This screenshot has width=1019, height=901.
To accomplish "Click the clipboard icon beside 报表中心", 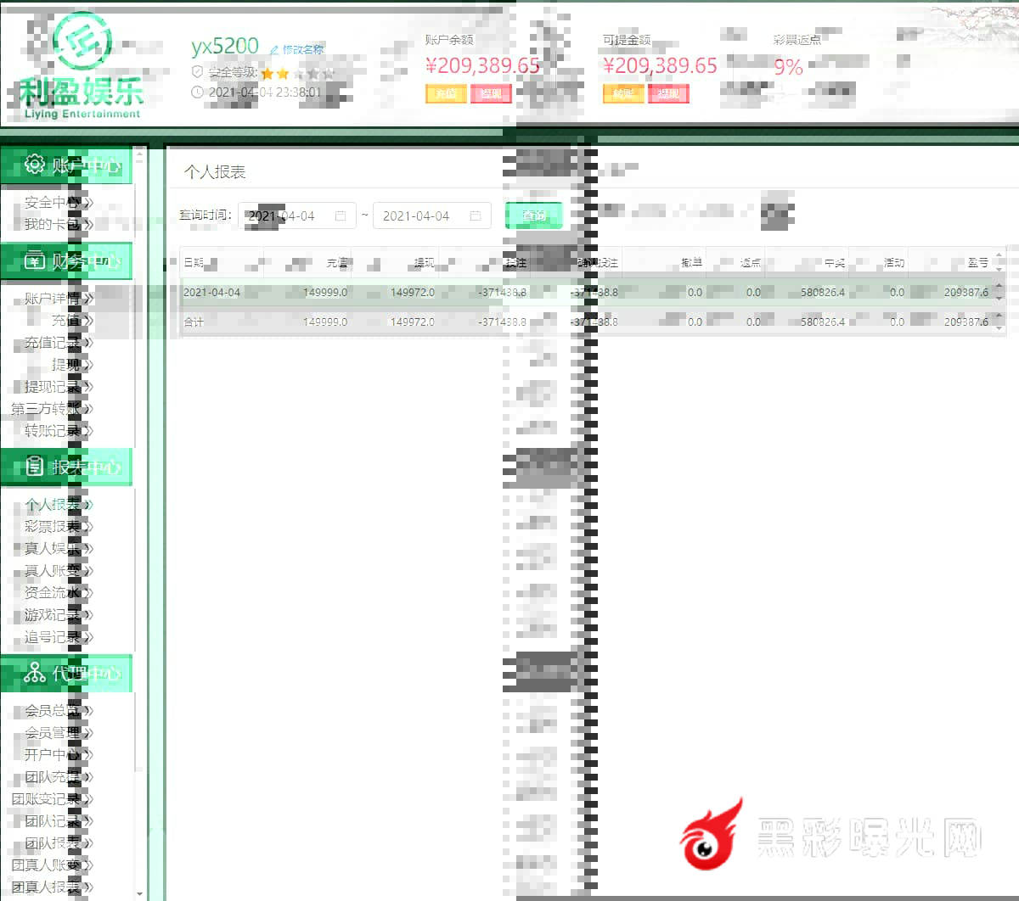I will [34, 467].
